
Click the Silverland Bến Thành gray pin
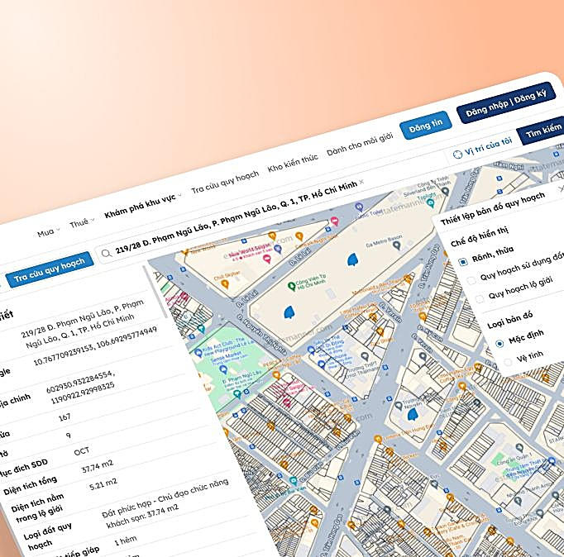pos(445,191)
